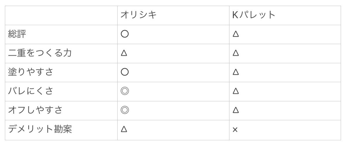Click the 二重をつくる力 row label
The image size is (345, 148).
point(40,53)
